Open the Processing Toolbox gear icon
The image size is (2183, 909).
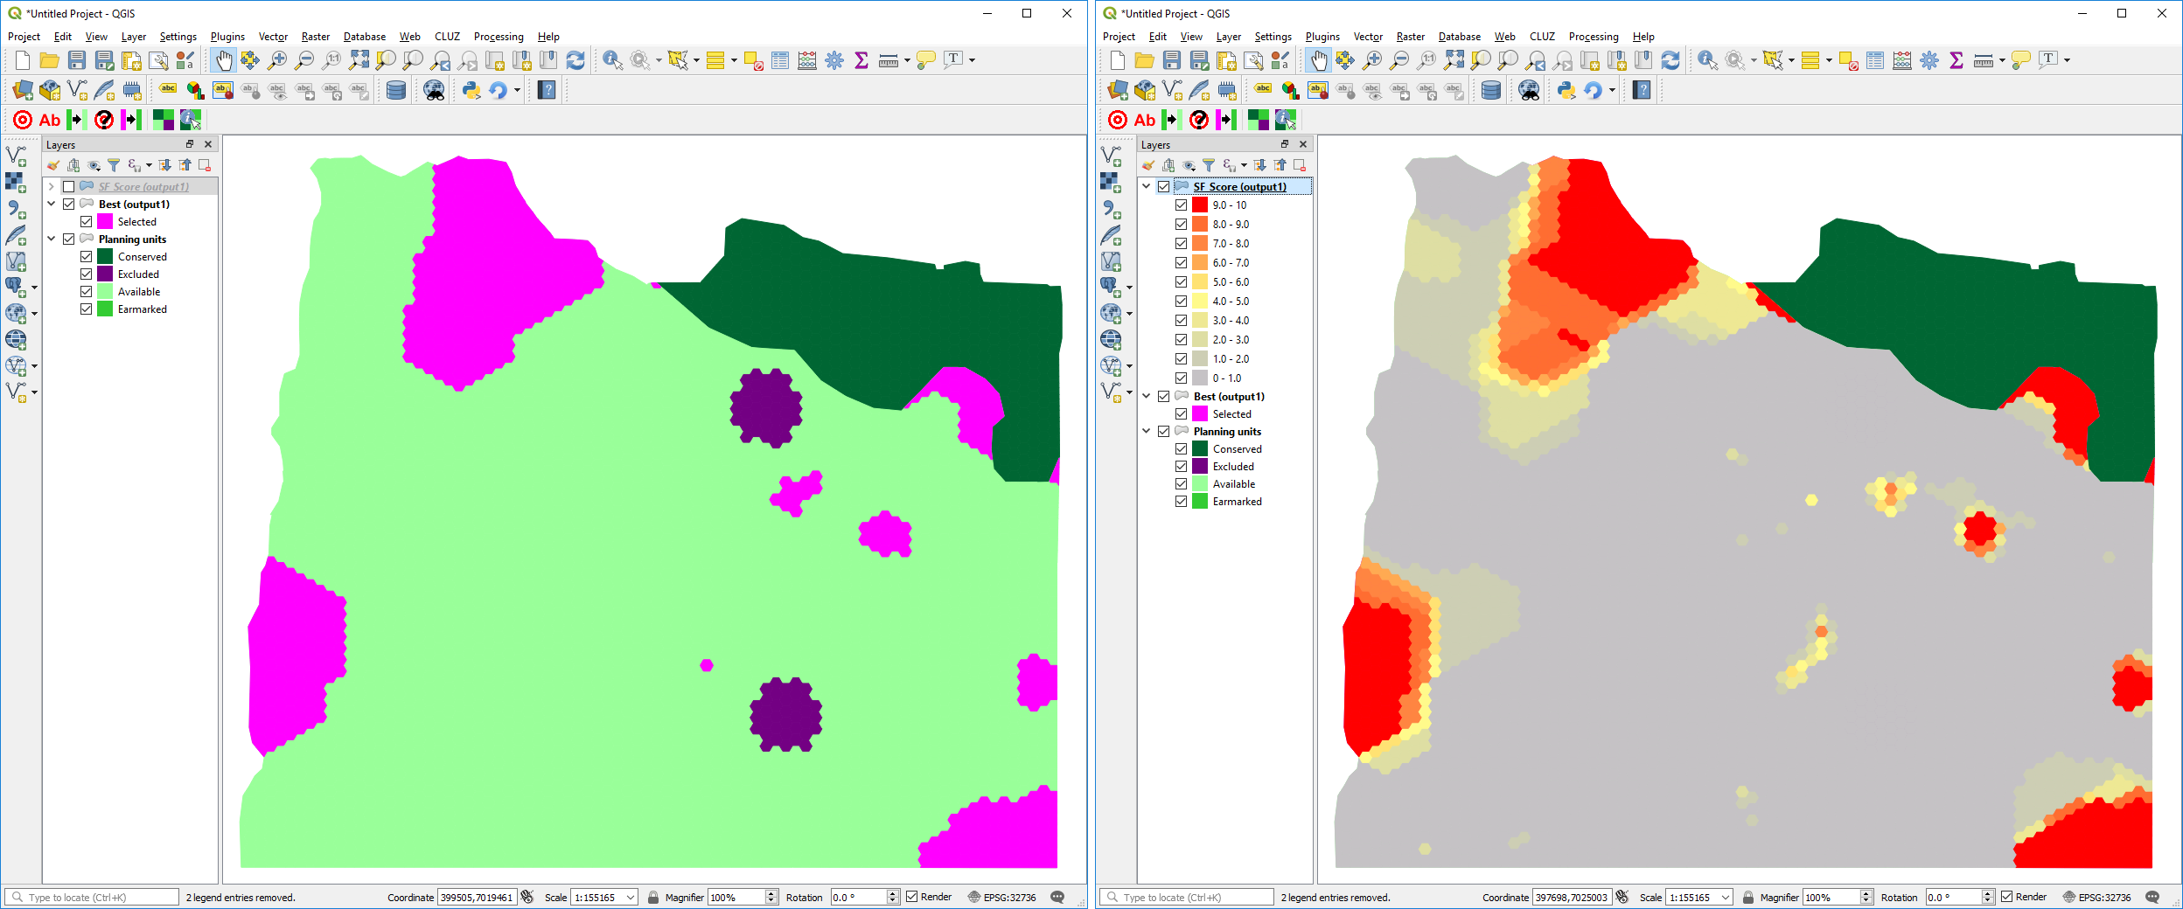(834, 60)
